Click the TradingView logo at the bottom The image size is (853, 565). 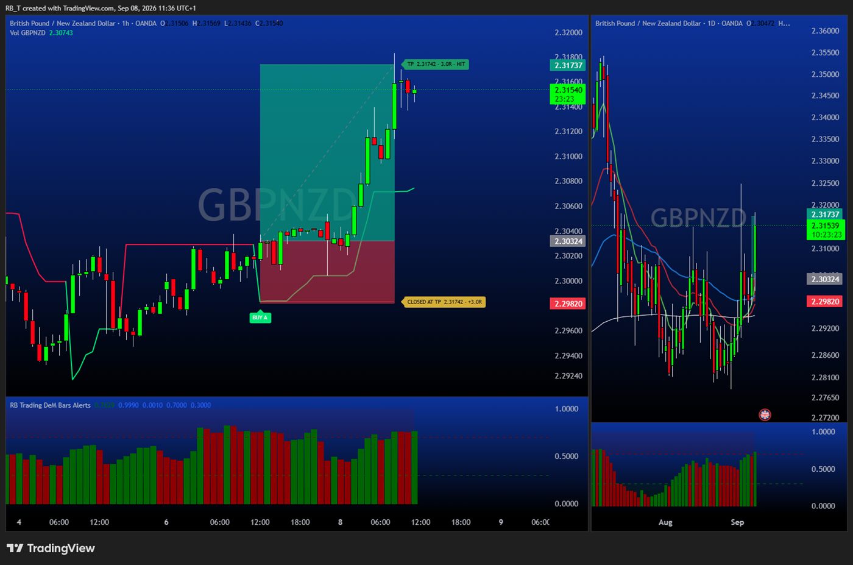[51, 548]
